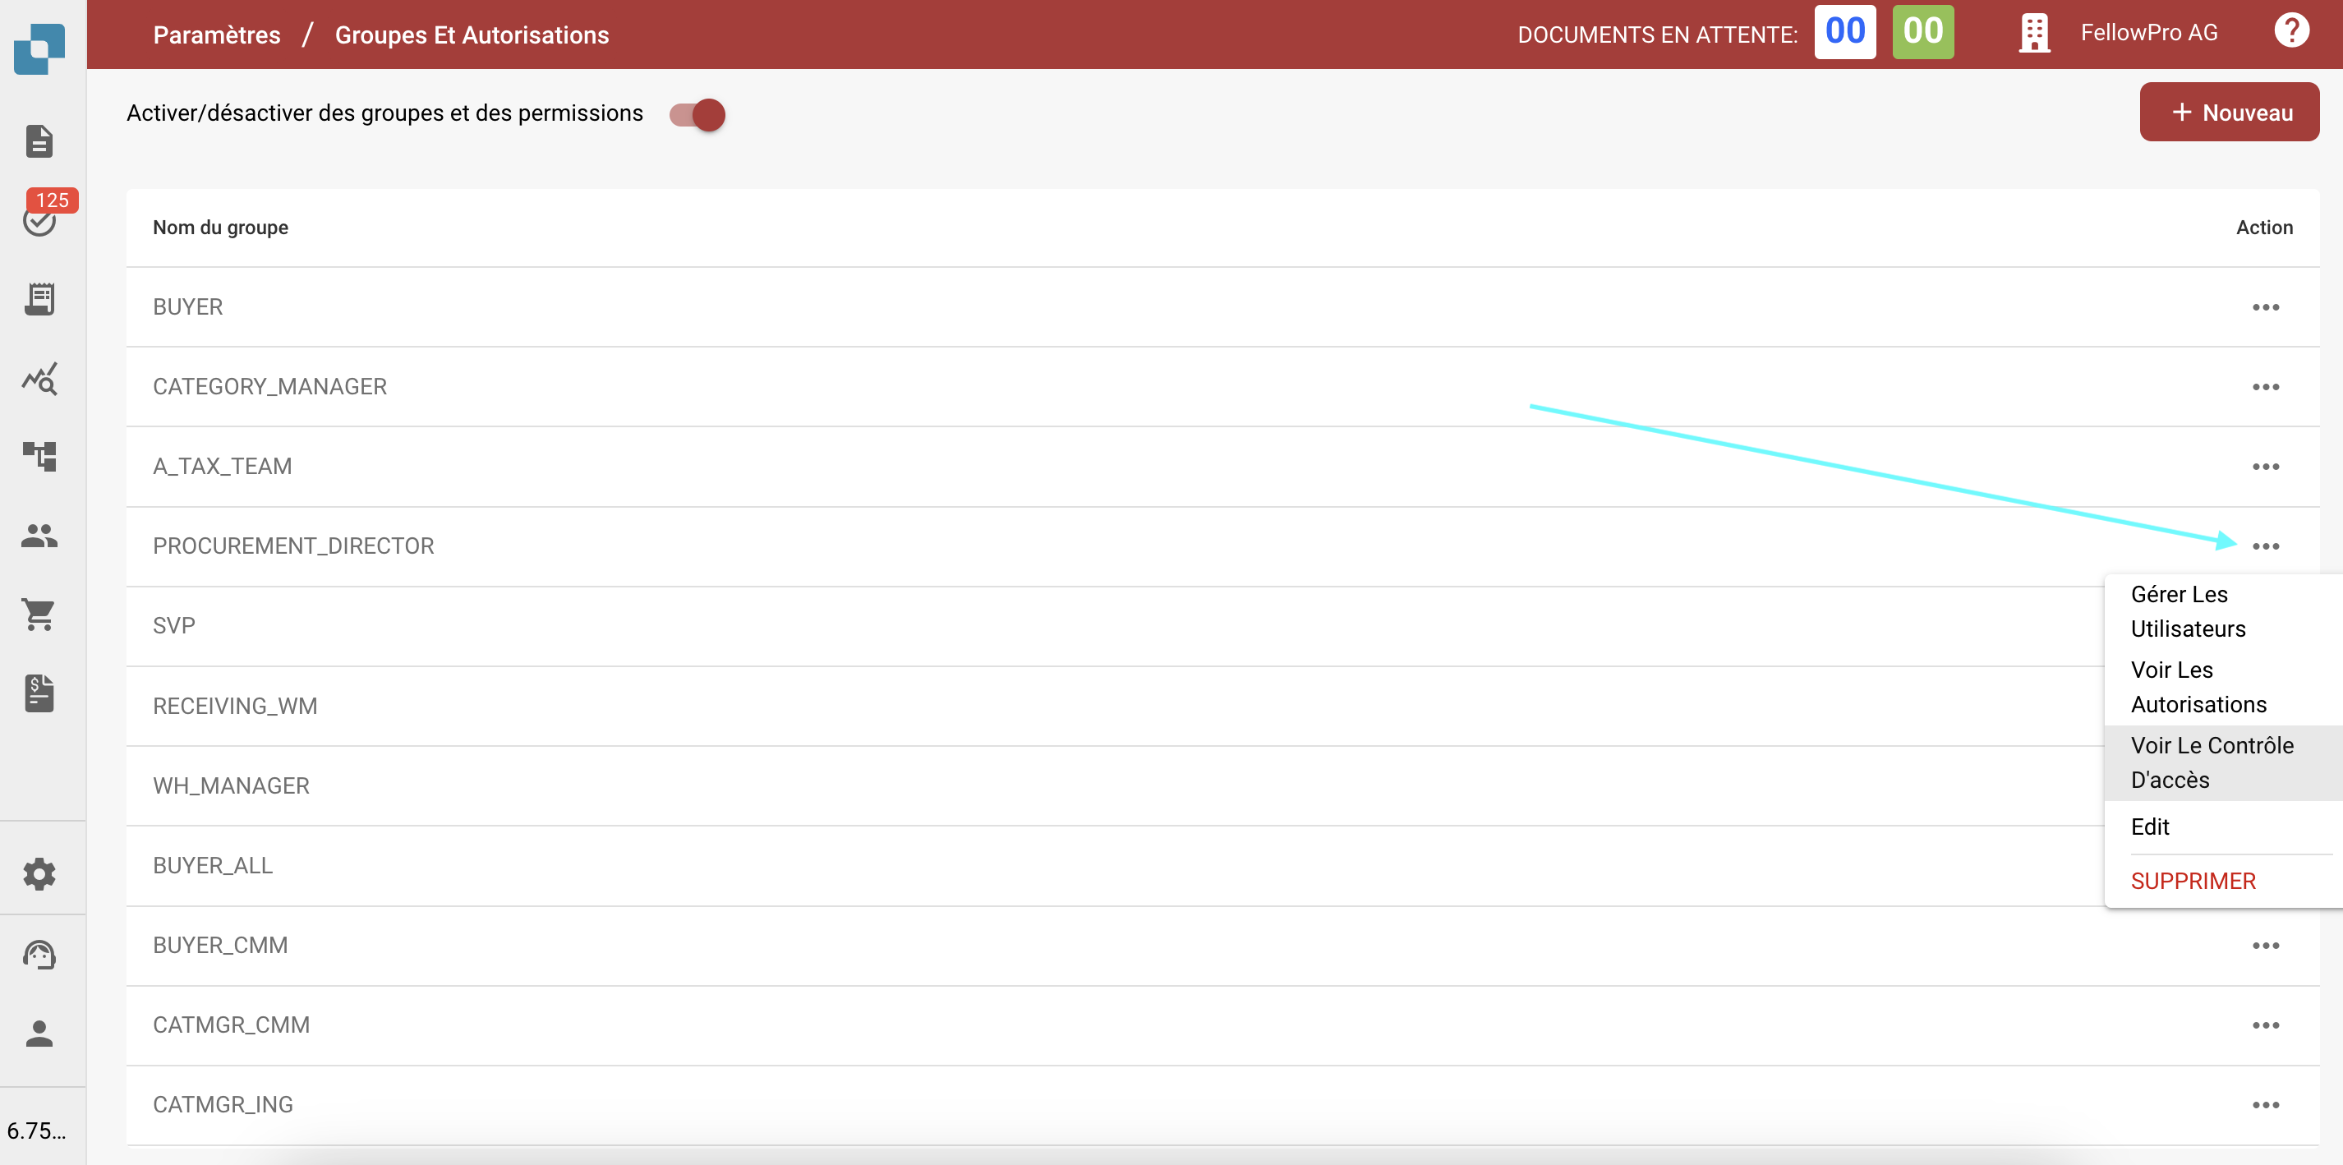Open the settings gear icon
This screenshot has width=2343, height=1165.
(x=39, y=874)
